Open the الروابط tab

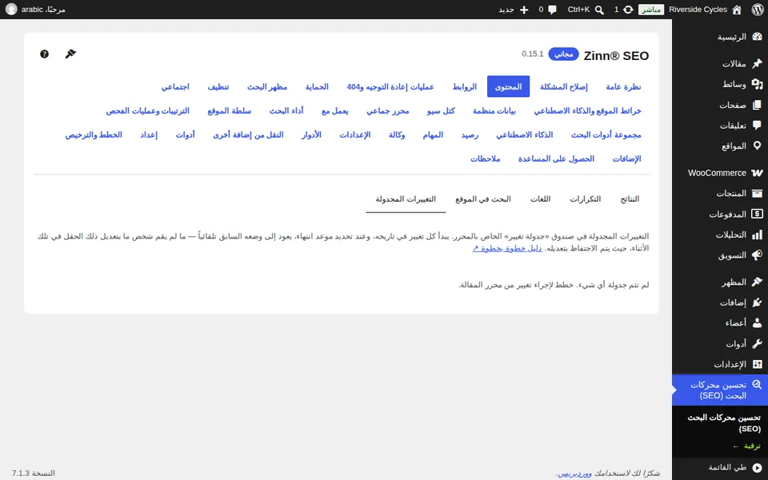point(464,86)
